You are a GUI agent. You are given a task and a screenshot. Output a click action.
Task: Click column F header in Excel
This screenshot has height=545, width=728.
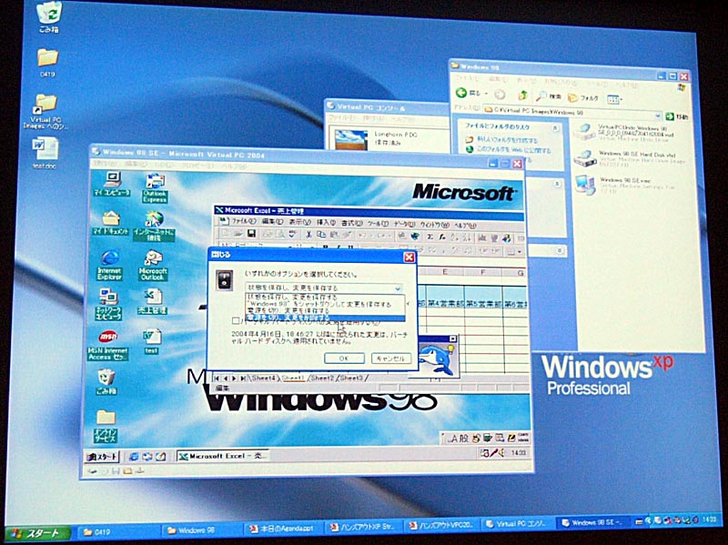(x=483, y=273)
